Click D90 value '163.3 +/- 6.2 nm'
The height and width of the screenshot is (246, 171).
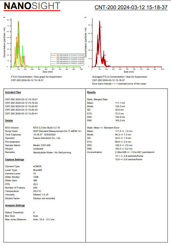click(124, 149)
